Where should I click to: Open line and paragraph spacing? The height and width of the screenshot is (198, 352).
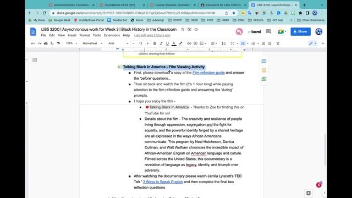tap(224, 43)
